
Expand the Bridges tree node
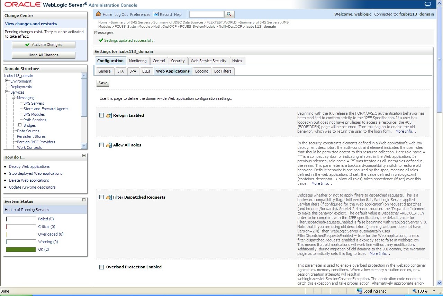(x=20, y=125)
